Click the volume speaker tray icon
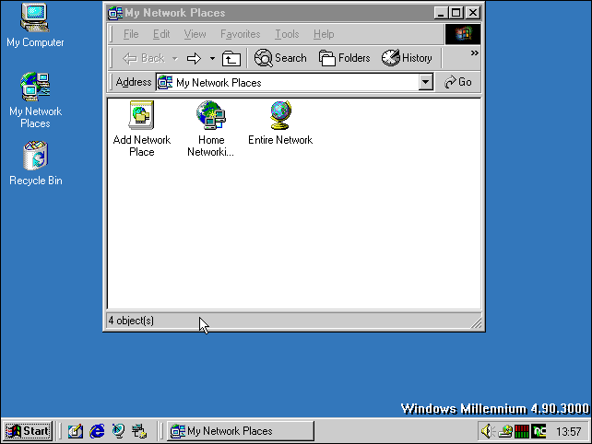 click(x=488, y=431)
